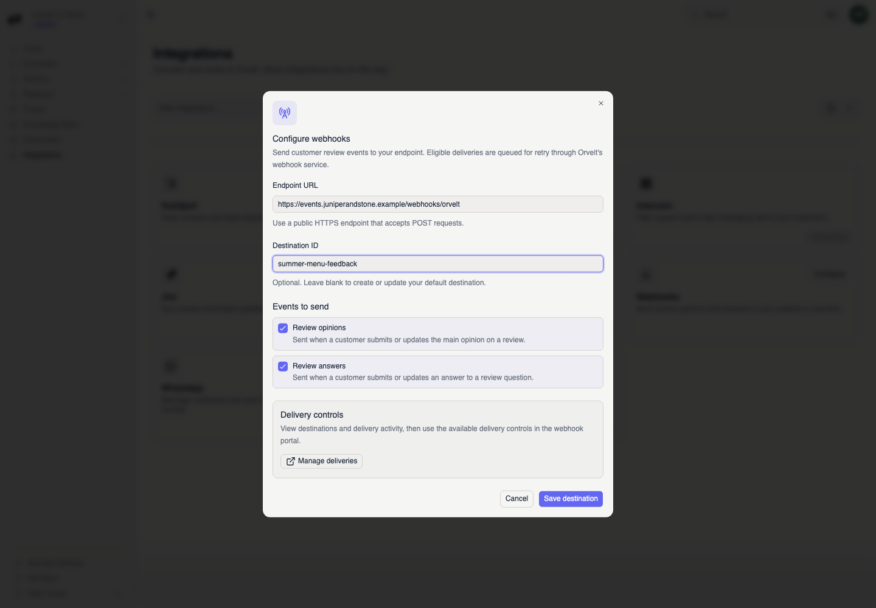Click the "Delivery controls" heading
Image resolution: width=876 pixels, height=608 pixels.
pos(312,415)
